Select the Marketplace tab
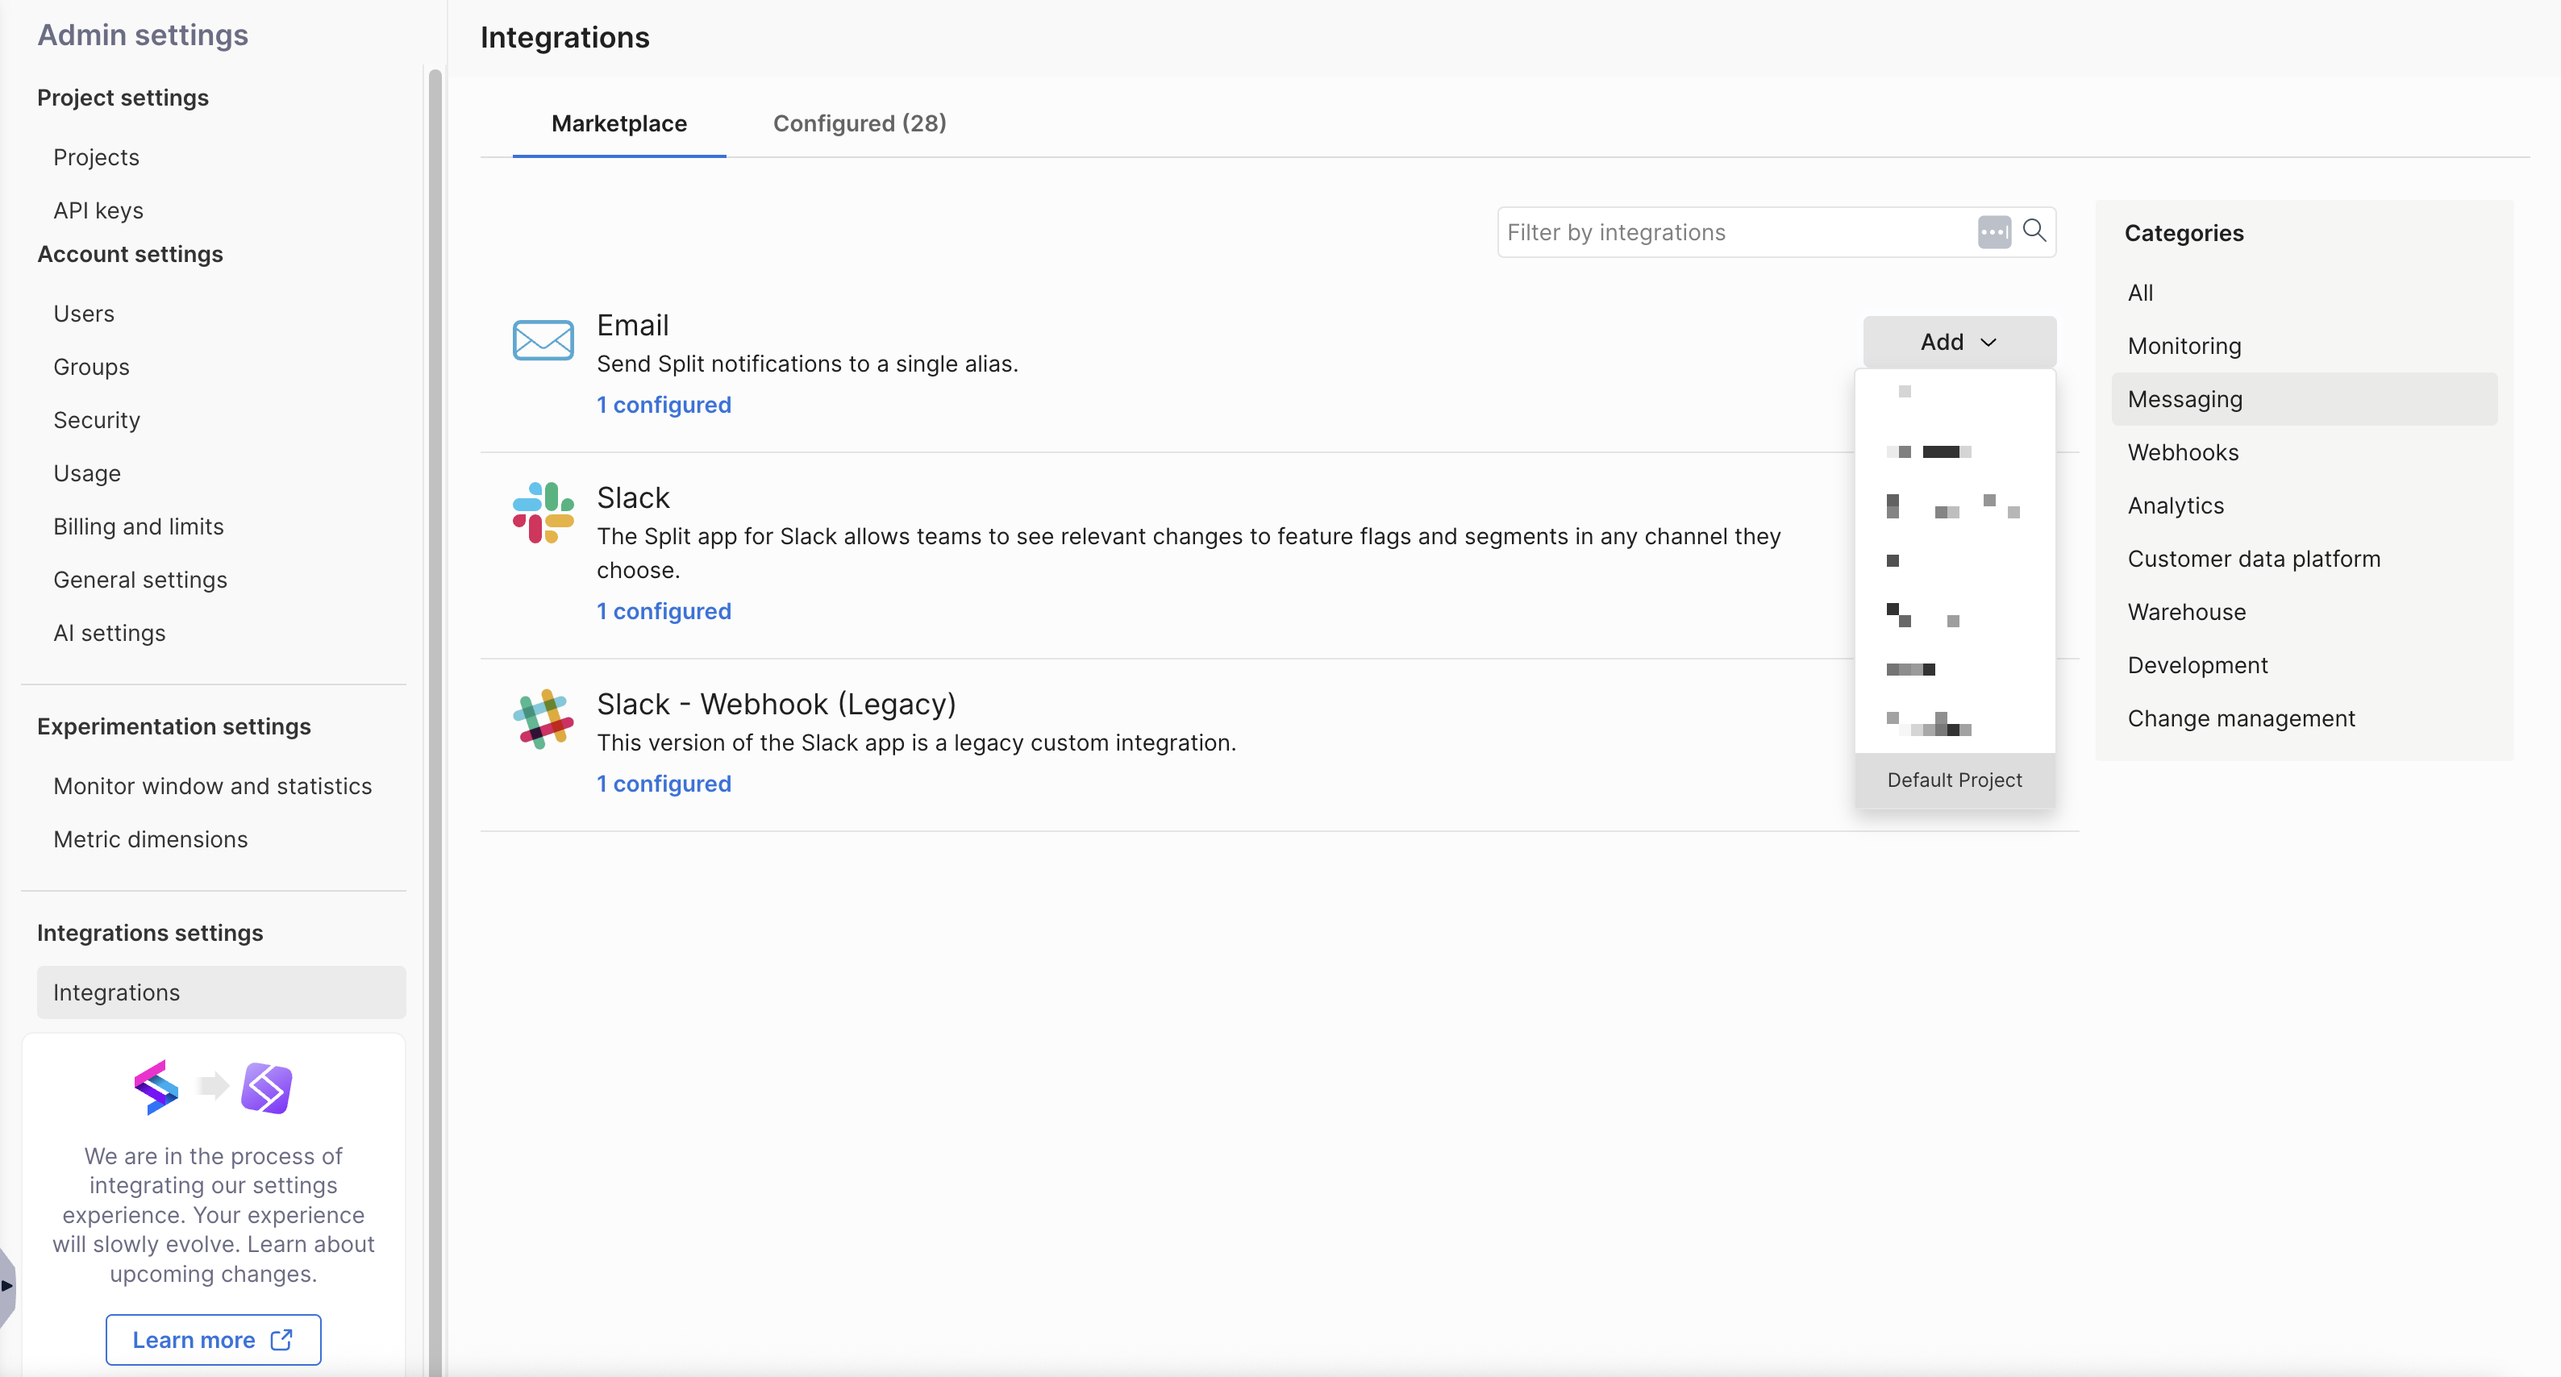 [x=618, y=123]
